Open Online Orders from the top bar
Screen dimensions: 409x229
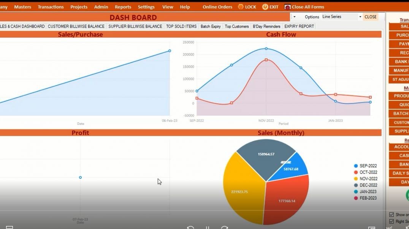tap(217, 6)
